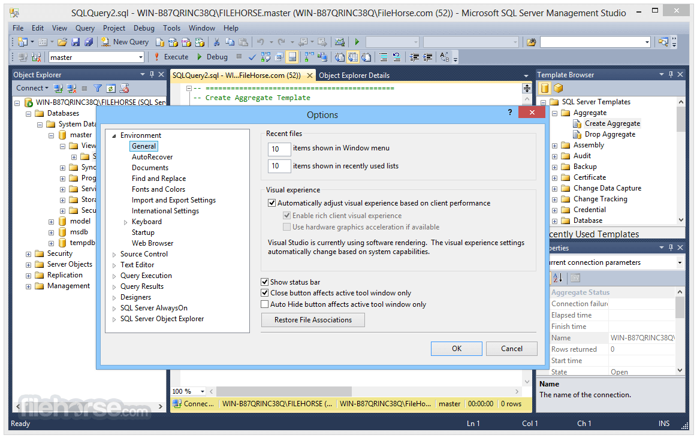Confirm options with the OK button

click(456, 348)
